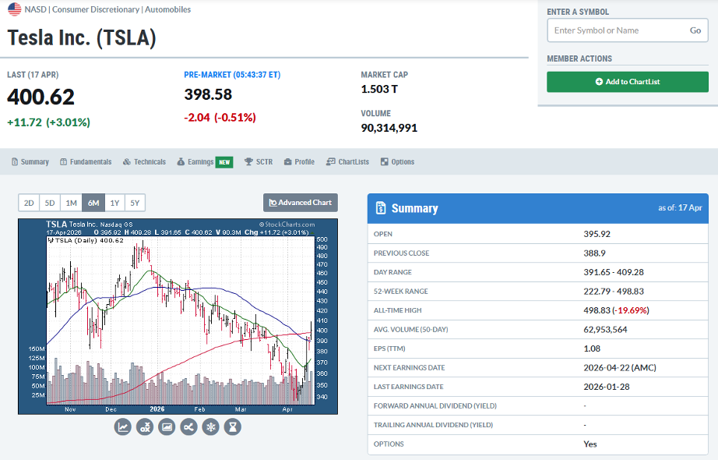This screenshot has width=718, height=460.
Task: Click the TSLA daily price chart
Action: 178,317
